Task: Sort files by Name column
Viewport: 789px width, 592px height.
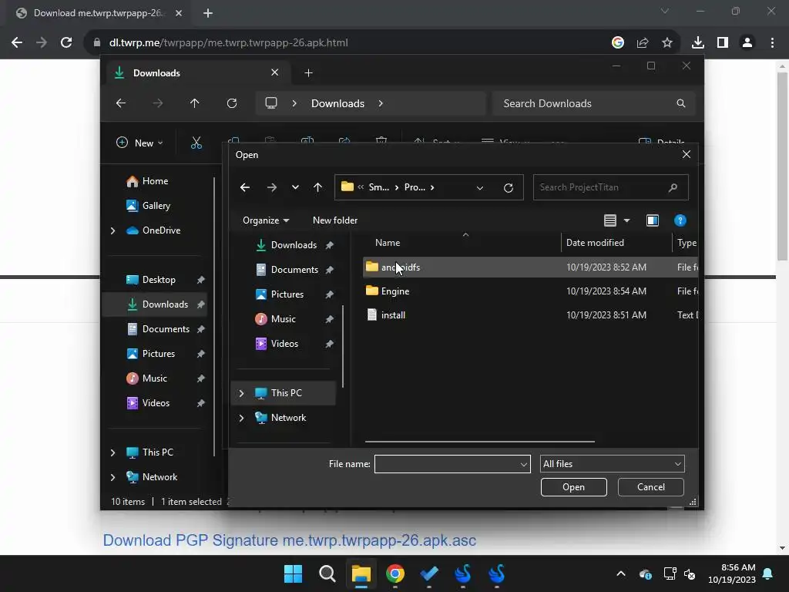Action: tap(388, 243)
